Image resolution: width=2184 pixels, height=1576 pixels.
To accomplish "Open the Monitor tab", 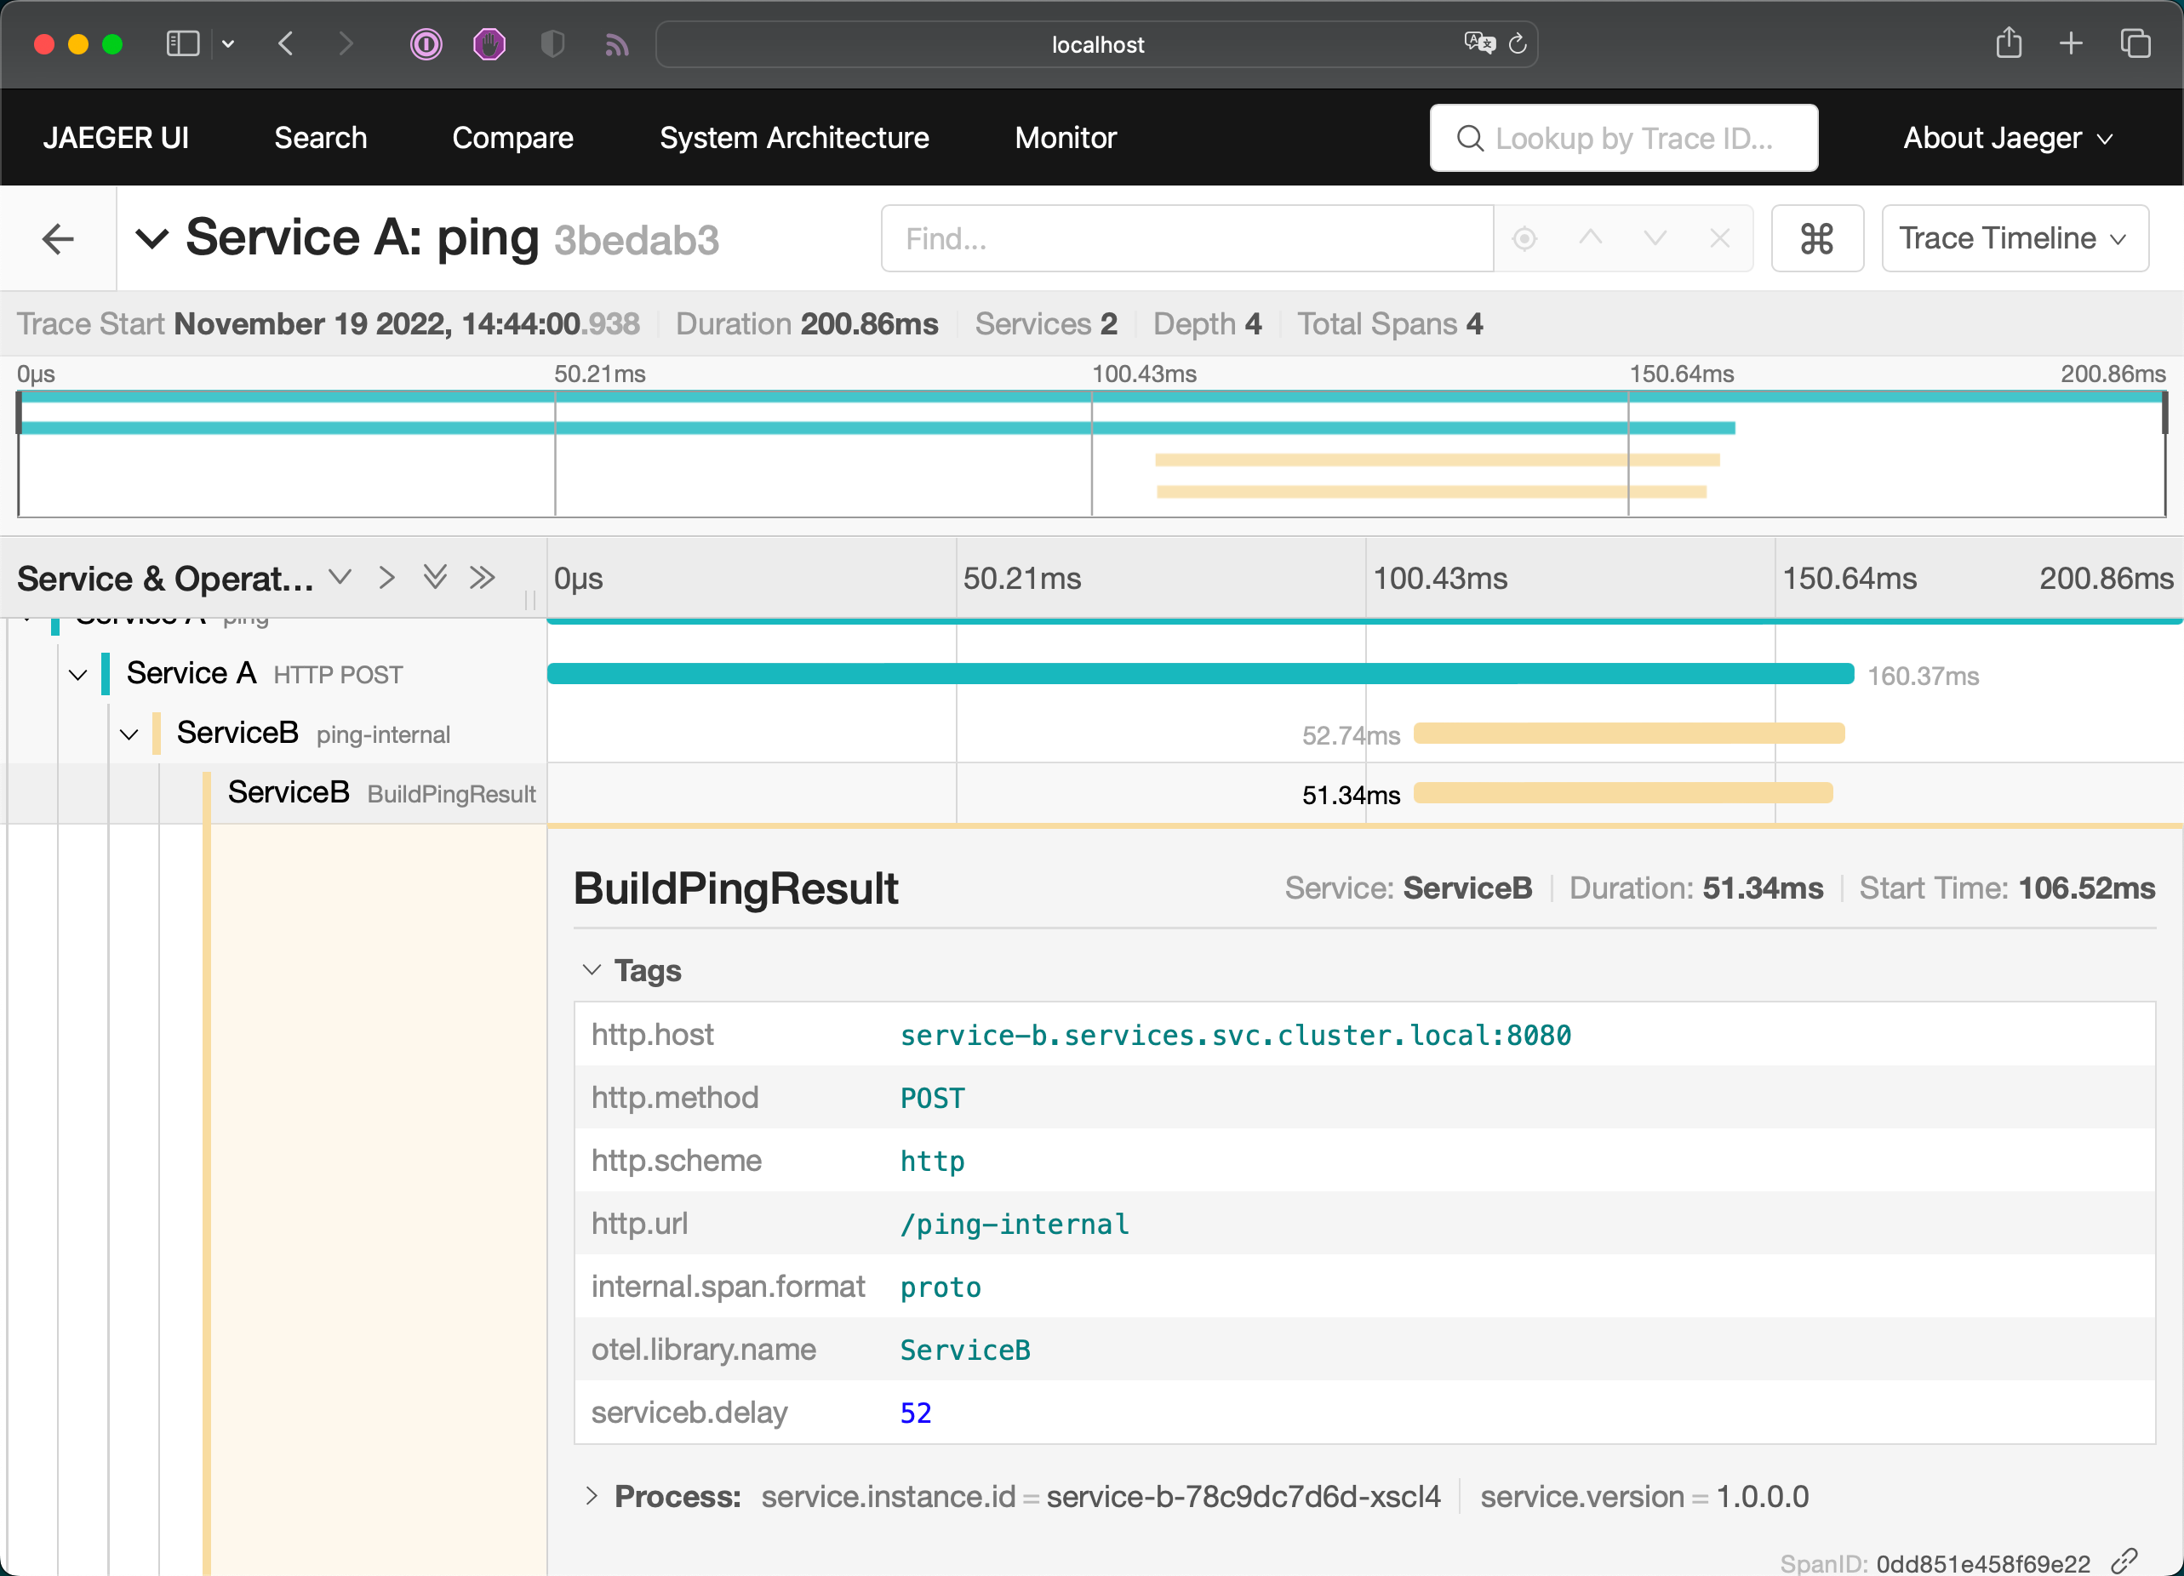I will 1065,138.
